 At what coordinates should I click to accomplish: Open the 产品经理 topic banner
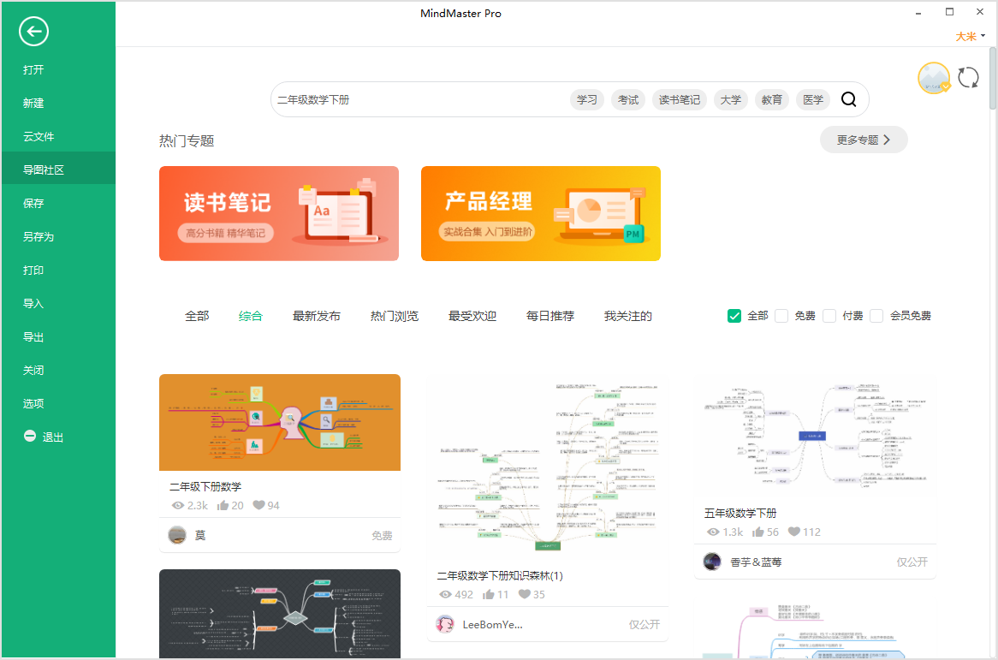540,213
